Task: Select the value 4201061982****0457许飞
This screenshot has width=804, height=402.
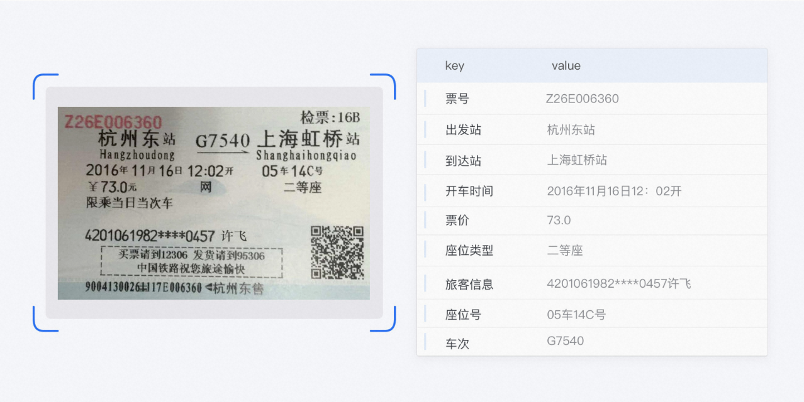Action: 619,284
